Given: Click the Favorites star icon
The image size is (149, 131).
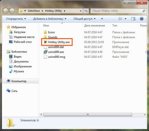Looking at the screenshot, I should pos(8,27).
